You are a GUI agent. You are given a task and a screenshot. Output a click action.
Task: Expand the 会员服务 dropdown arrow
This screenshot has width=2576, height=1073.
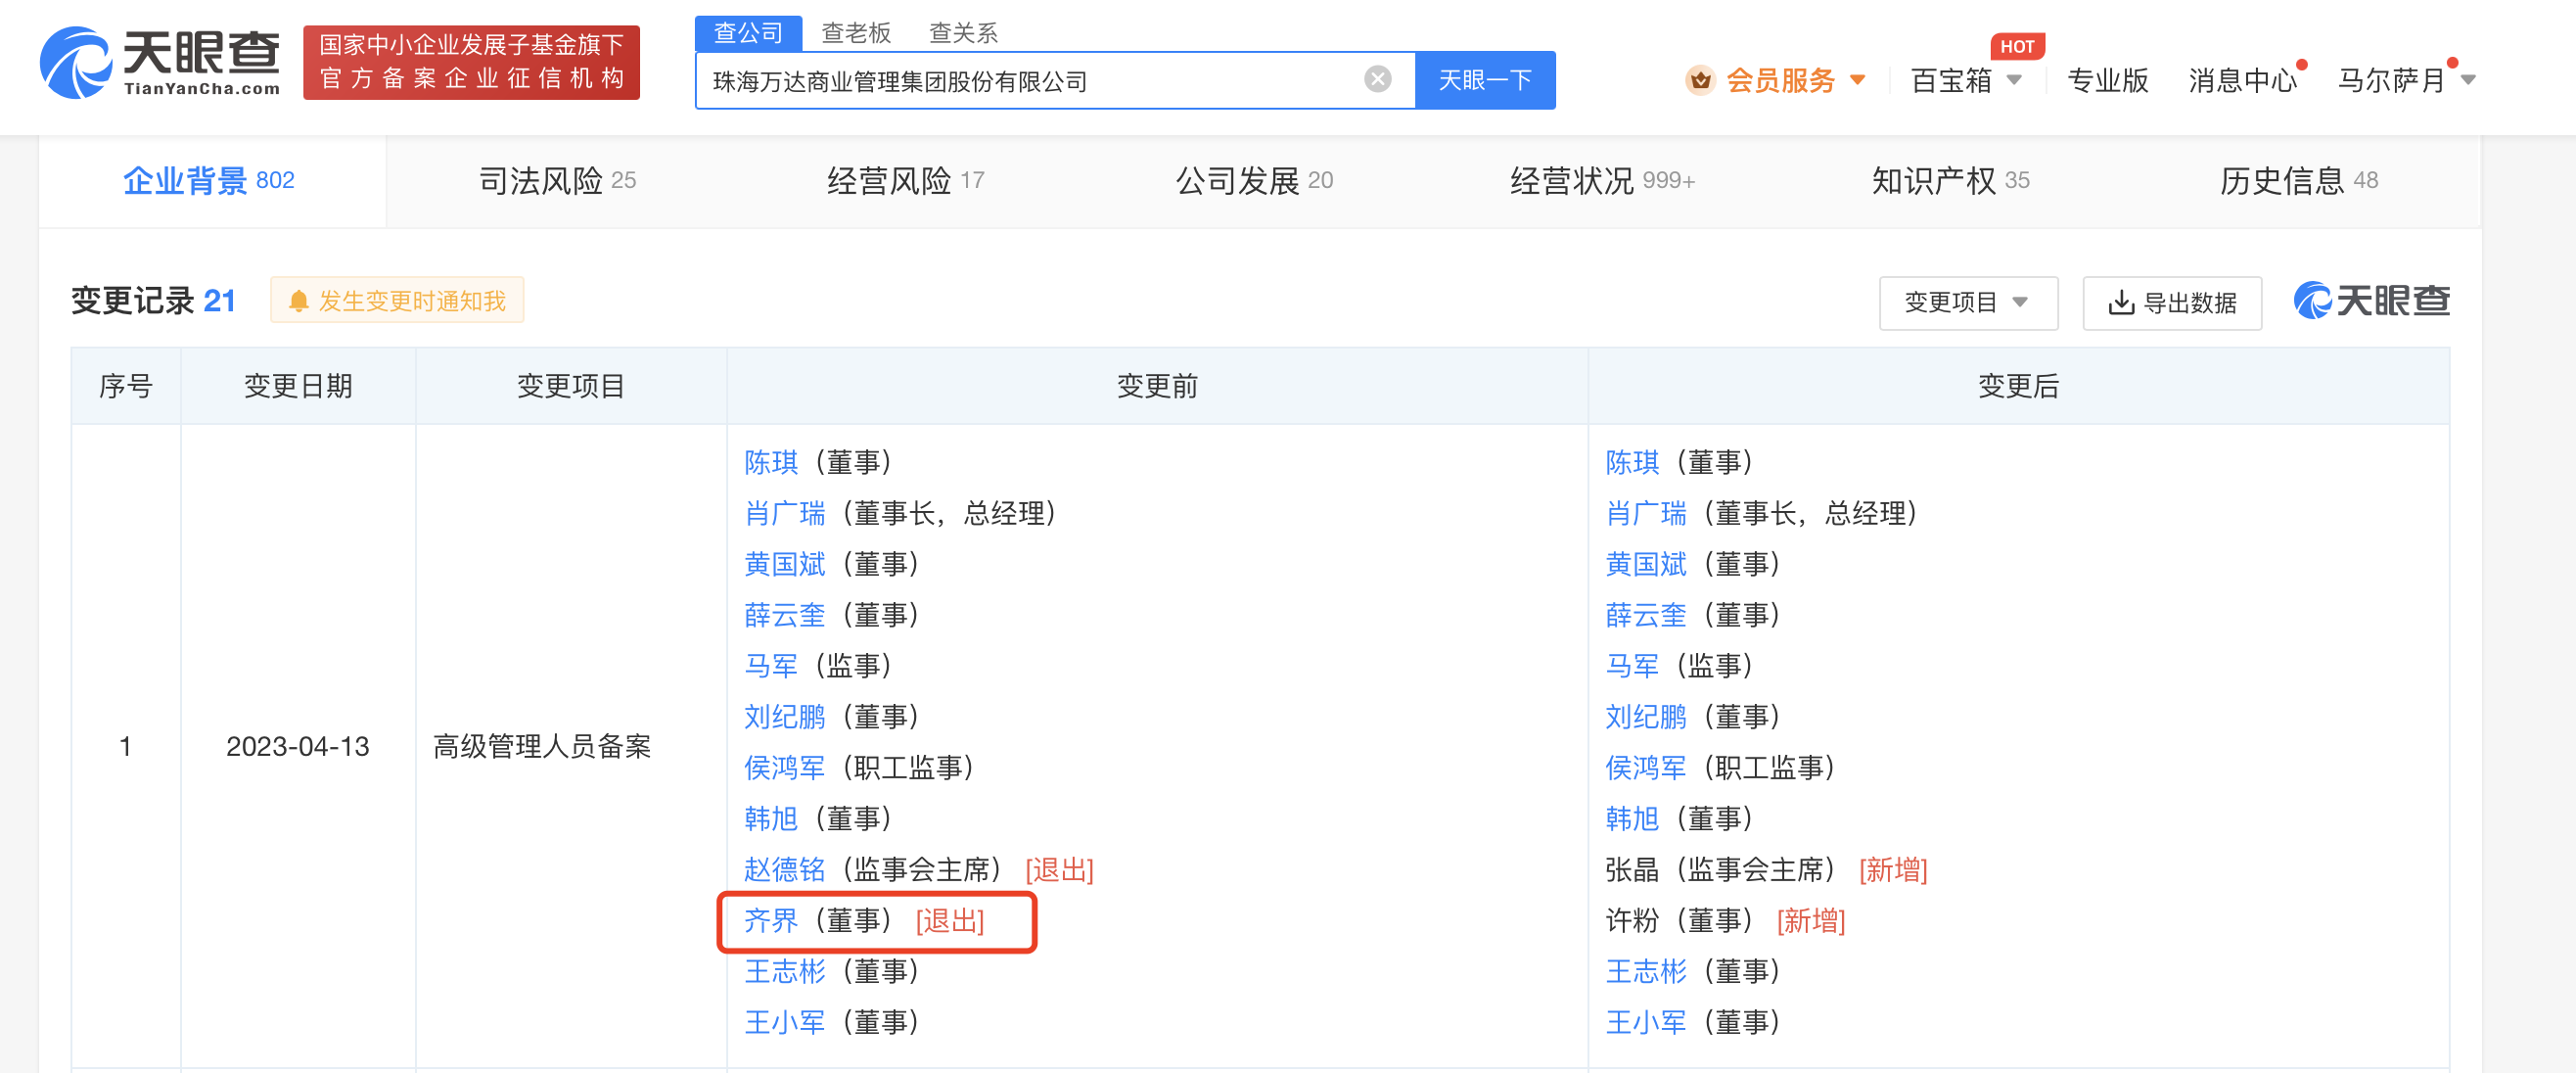pyautogui.click(x=1857, y=80)
